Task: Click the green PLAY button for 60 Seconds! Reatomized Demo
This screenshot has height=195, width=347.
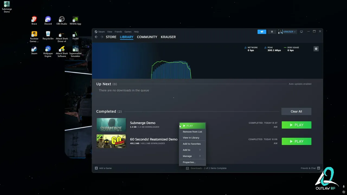Action: (297, 141)
